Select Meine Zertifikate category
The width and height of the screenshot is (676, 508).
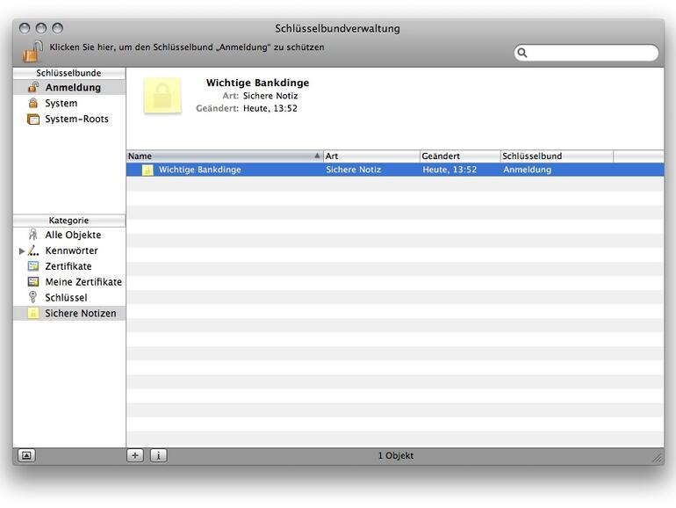(83, 283)
